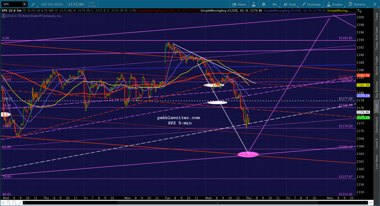The image size is (380, 206).
Task: Click the $2152.85 Fibonacci level label
Action: (345, 194)
